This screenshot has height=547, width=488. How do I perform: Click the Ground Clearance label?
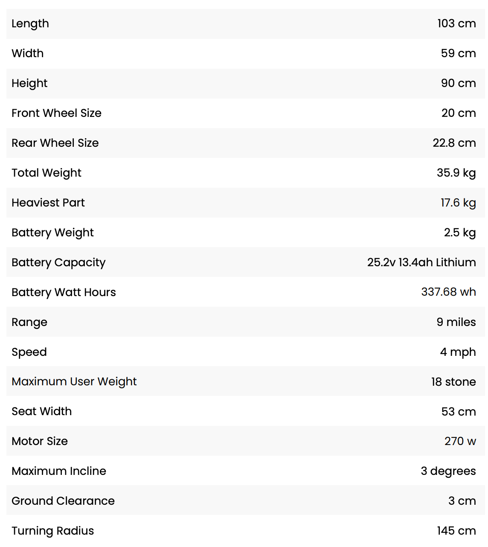(63, 501)
